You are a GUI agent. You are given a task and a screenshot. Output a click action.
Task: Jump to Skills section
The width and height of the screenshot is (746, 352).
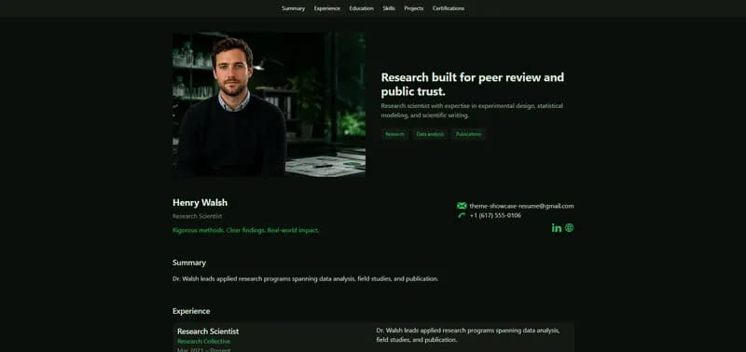pos(389,8)
